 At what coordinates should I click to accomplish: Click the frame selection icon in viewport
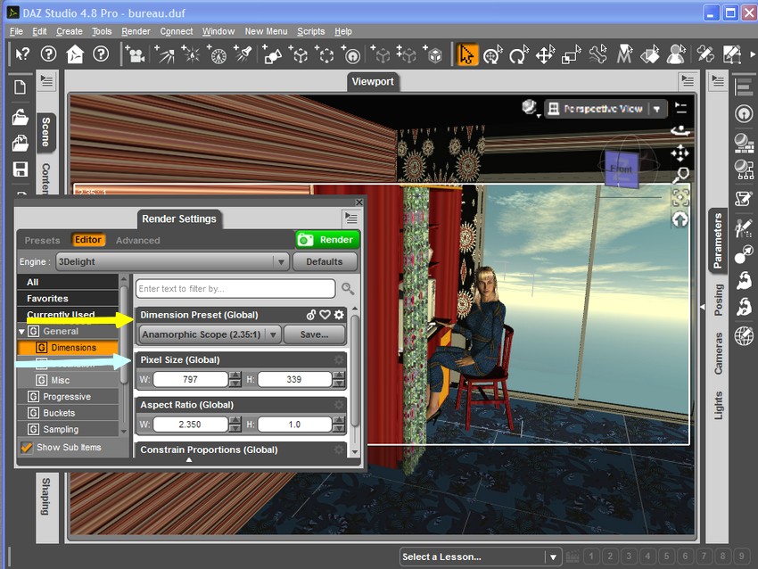[680, 197]
